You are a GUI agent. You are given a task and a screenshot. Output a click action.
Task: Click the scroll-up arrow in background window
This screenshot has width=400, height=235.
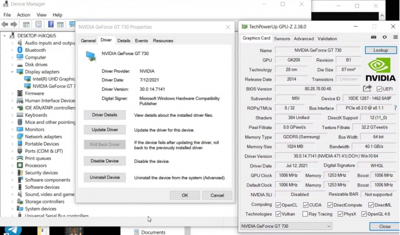(382, 16)
